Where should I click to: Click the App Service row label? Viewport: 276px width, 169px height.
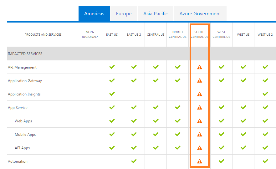coord(18,108)
